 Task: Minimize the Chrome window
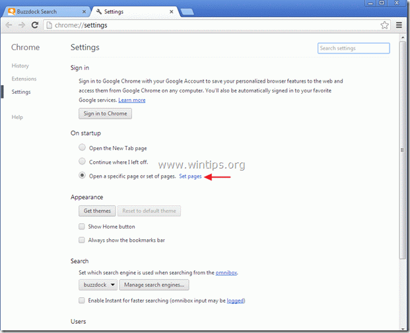[x=370, y=3]
